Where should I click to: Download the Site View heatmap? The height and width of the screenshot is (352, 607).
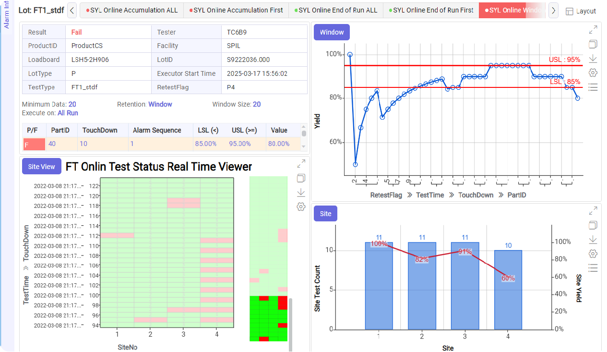[301, 193]
